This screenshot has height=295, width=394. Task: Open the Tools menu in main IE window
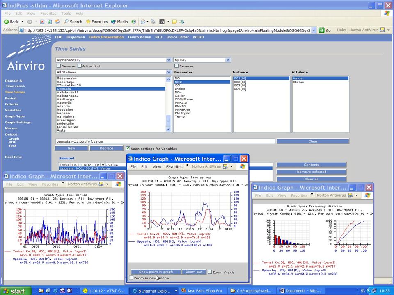tap(66, 13)
